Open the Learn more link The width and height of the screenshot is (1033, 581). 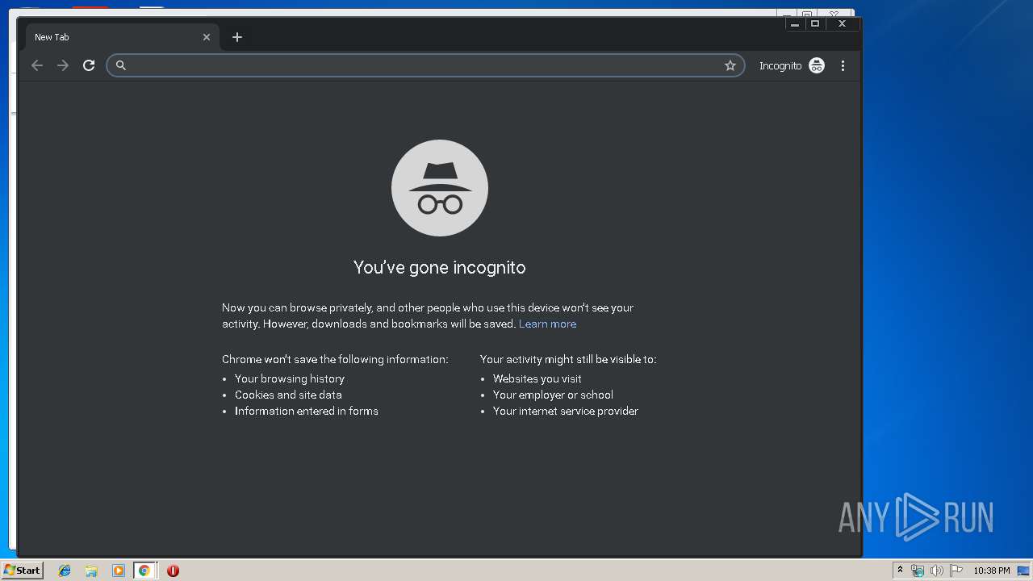coord(547,324)
